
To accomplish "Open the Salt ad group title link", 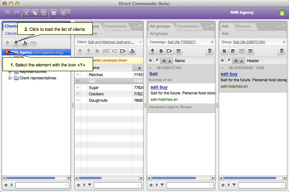I will 153,74.
